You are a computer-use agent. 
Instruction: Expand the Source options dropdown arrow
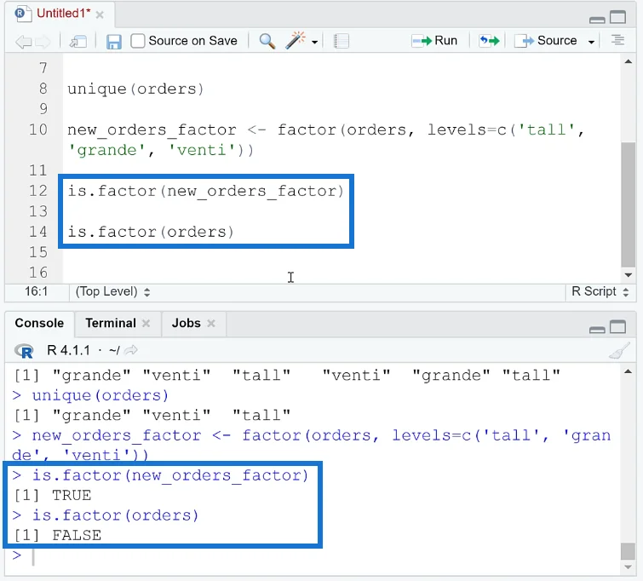591,42
